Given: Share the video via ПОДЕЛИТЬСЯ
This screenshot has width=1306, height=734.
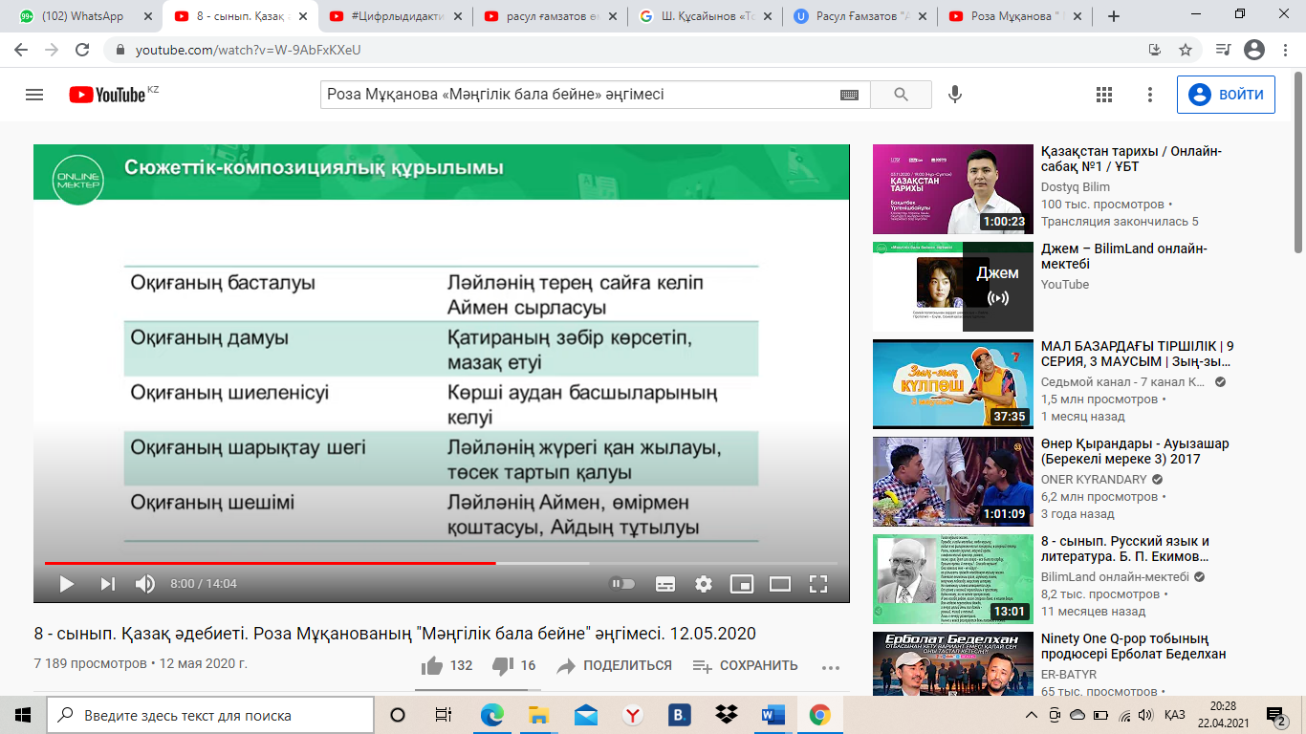Looking at the screenshot, I should pos(614,665).
